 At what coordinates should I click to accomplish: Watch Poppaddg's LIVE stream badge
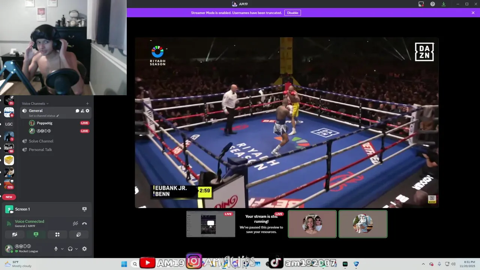pos(85,123)
